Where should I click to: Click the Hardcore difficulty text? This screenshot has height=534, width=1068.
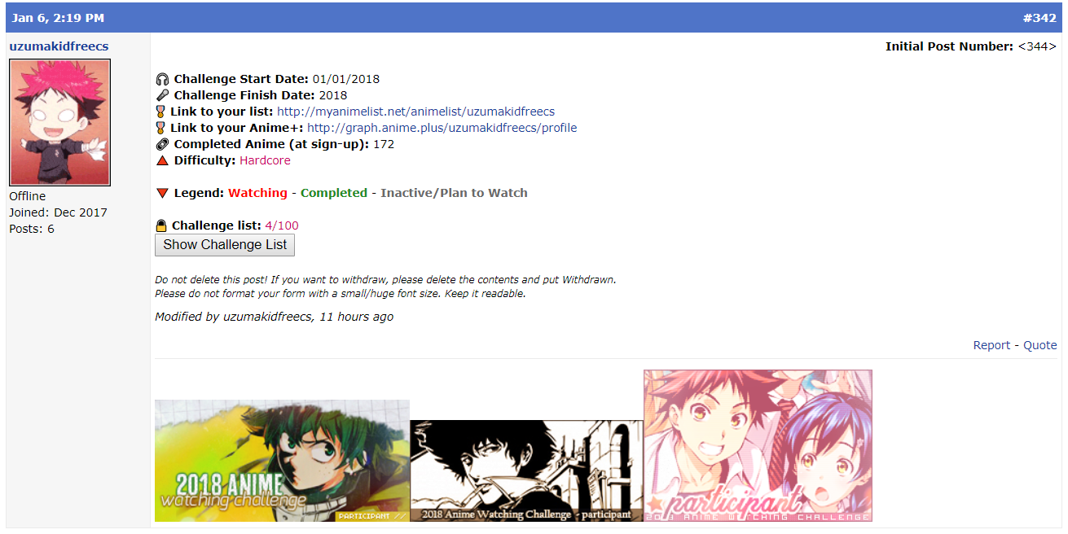[265, 160]
